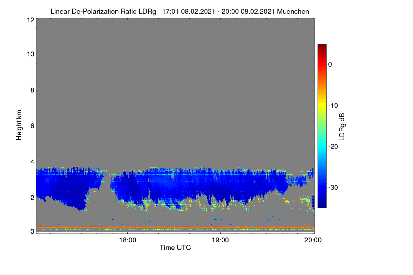Click the -30 colorbar label
Viewport: 413px width, 275px height.
333,188
